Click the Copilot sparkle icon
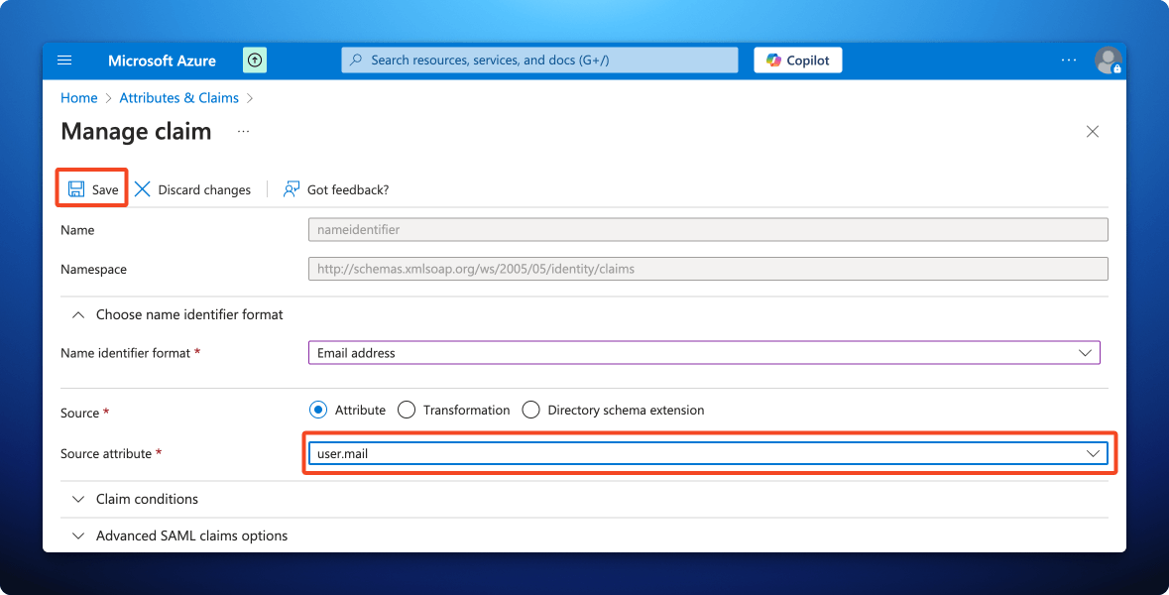Screen dimensions: 1169x595 (x=774, y=59)
